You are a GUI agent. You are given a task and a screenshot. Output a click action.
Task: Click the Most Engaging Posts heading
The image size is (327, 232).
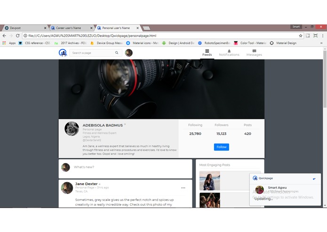click(x=215, y=165)
